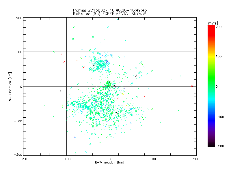This screenshot has height=173, width=231.
Task: Select the red X marker near the plot's right edge
Action: [x=192, y=86]
